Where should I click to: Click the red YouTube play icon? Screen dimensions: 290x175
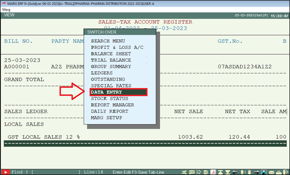[6, 172]
